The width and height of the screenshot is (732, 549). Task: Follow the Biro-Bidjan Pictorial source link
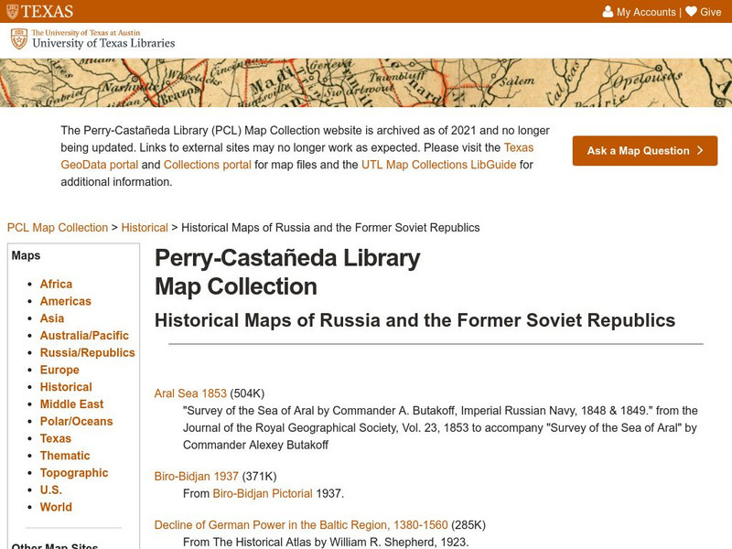(x=263, y=493)
